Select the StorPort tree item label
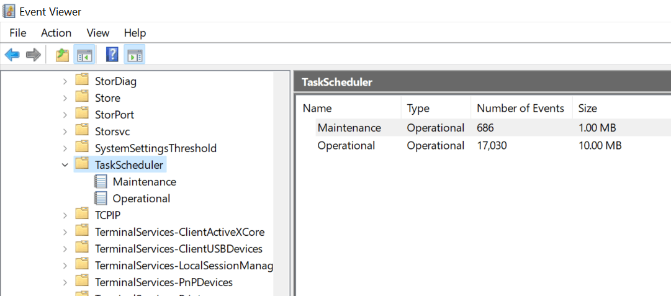 pos(114,115)
